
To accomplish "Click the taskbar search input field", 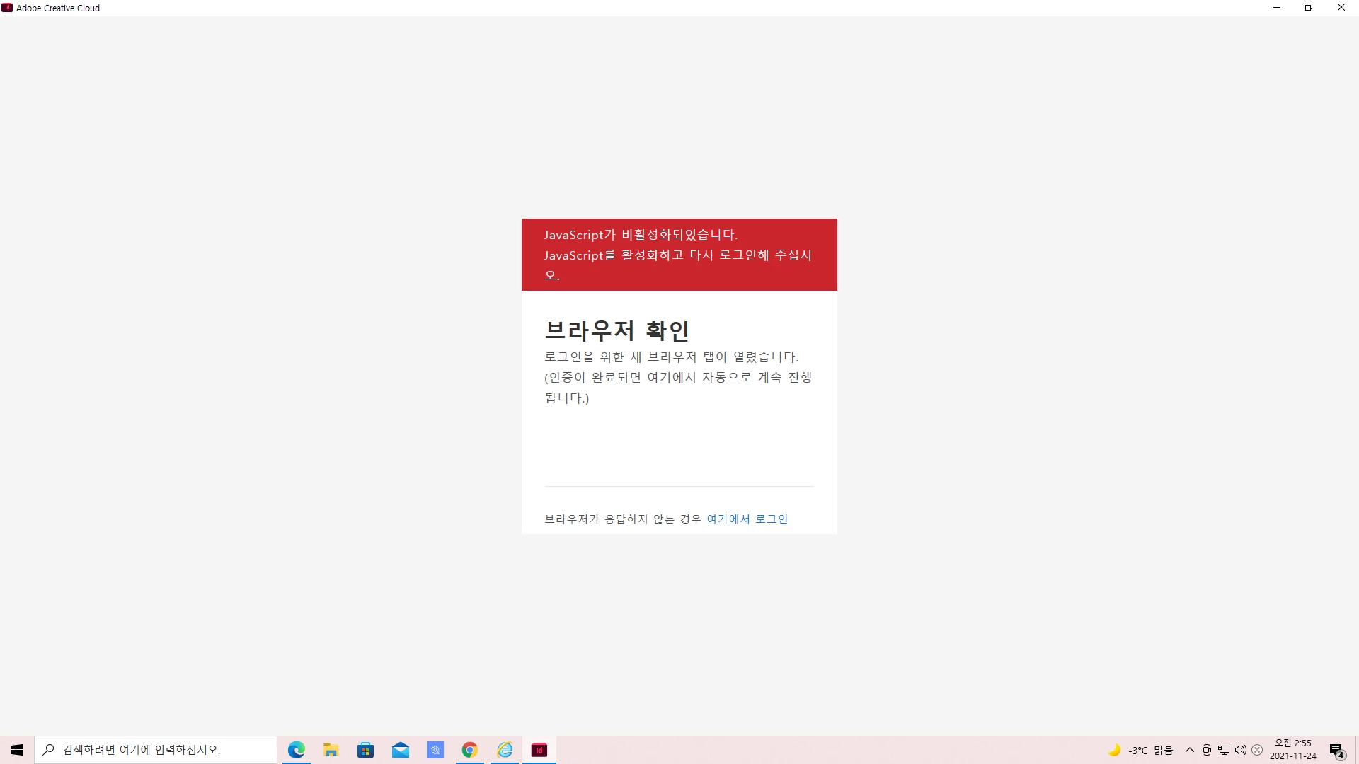I will click(156, 750).
